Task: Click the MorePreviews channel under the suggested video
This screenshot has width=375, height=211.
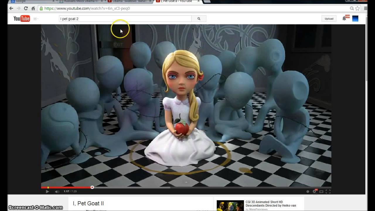Action: click(x=259, y=209)
